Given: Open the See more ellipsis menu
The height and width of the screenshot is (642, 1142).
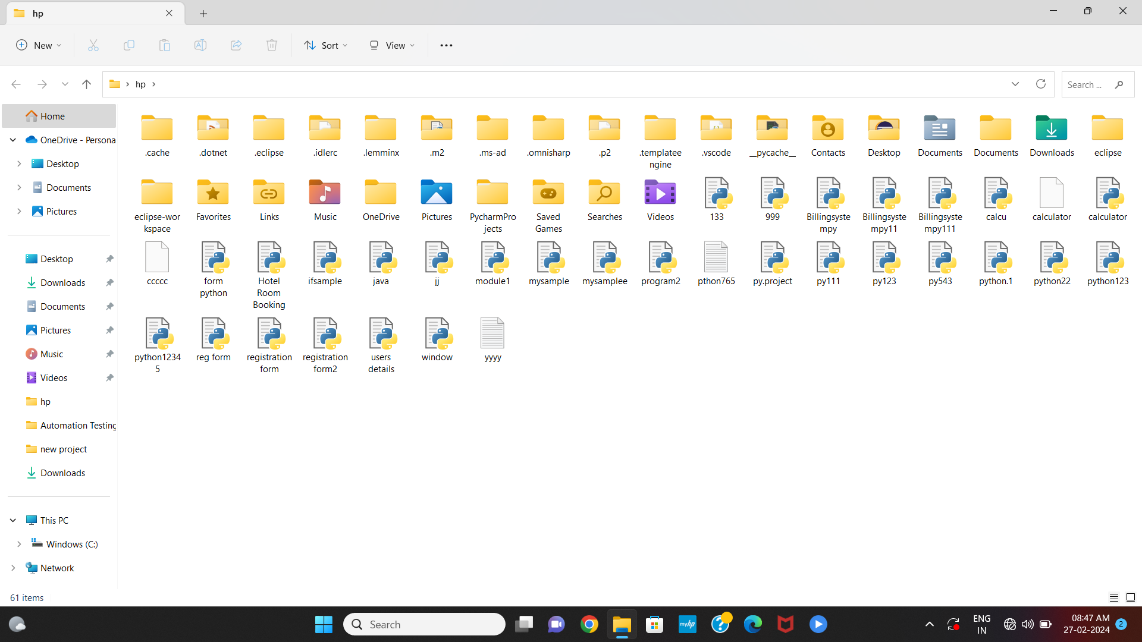Looking at the screenshot, I should coord(446,45).
